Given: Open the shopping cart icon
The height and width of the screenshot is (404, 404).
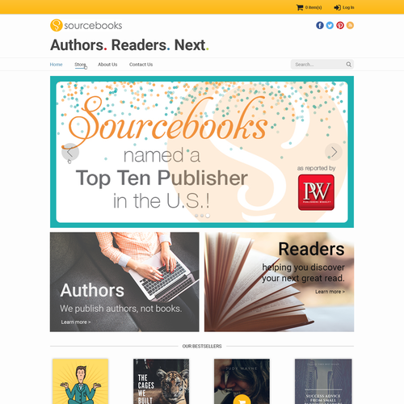Looking at the screenshot, I should point(300,7).
